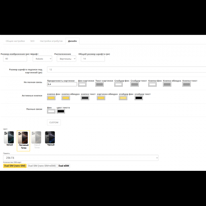This screenshot has height=206, width=206.
Task: Click the CUSTOM button
Action: click(54, 122)
